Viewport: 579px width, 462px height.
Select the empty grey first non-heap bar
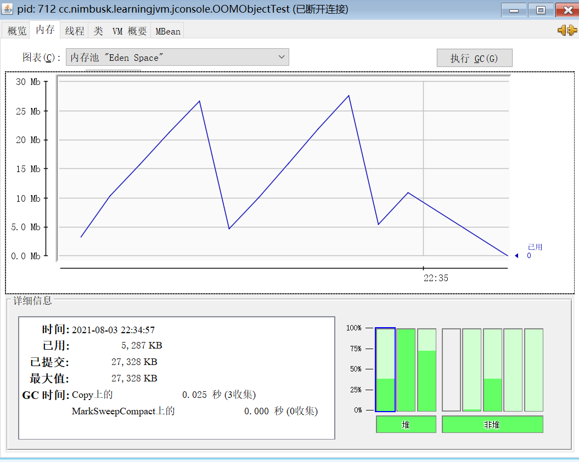451,370
